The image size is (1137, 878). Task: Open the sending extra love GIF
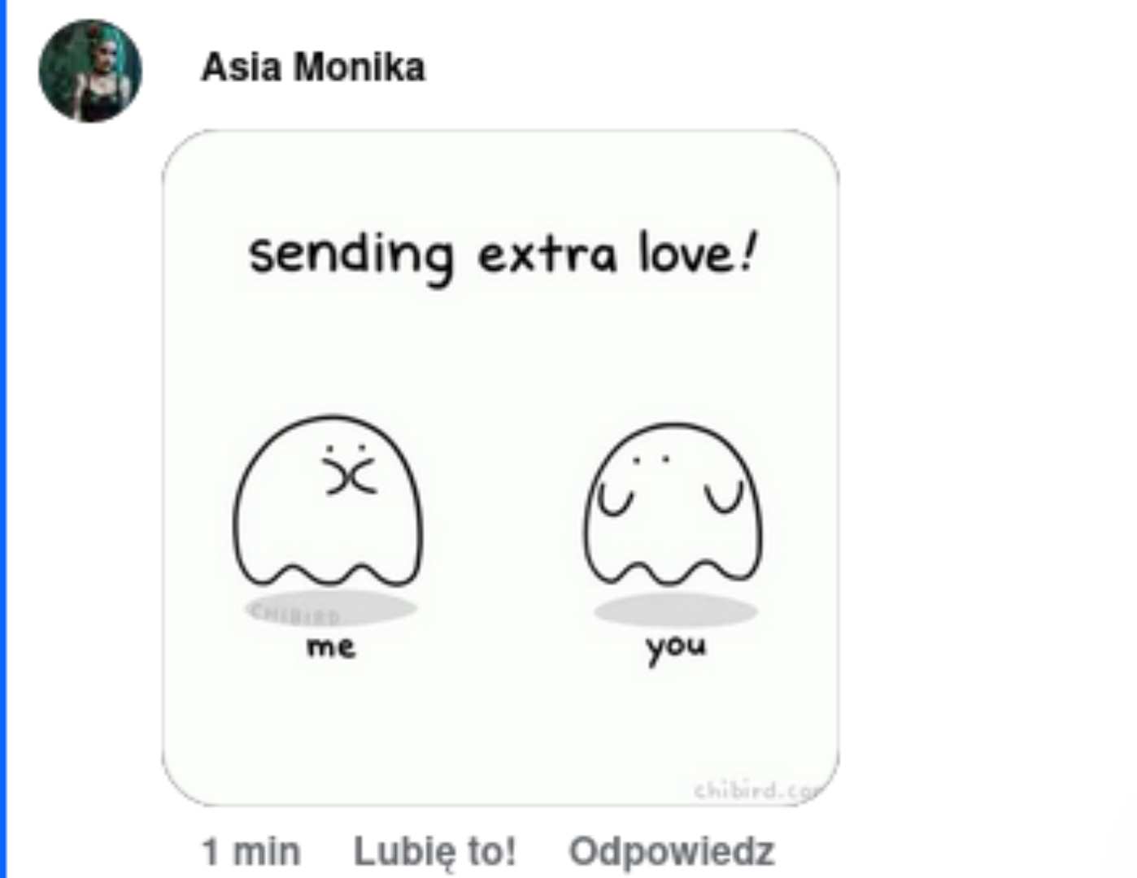coord(500,467)
